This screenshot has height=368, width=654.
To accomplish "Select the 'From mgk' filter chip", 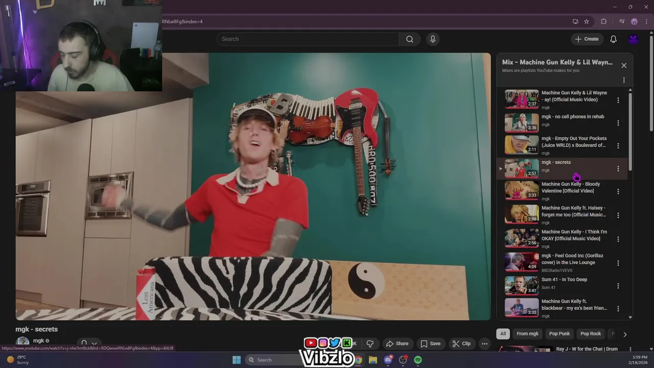I will pyautogui.click(x=527, y=334).
